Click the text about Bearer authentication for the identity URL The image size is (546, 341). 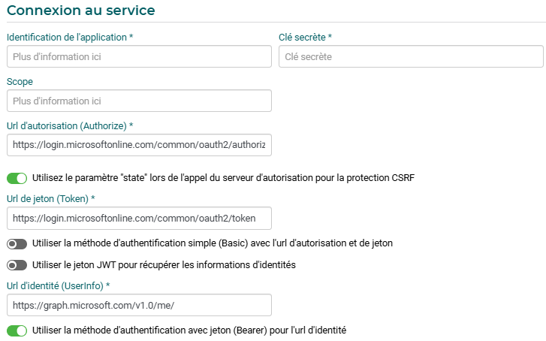pos(189,330)
